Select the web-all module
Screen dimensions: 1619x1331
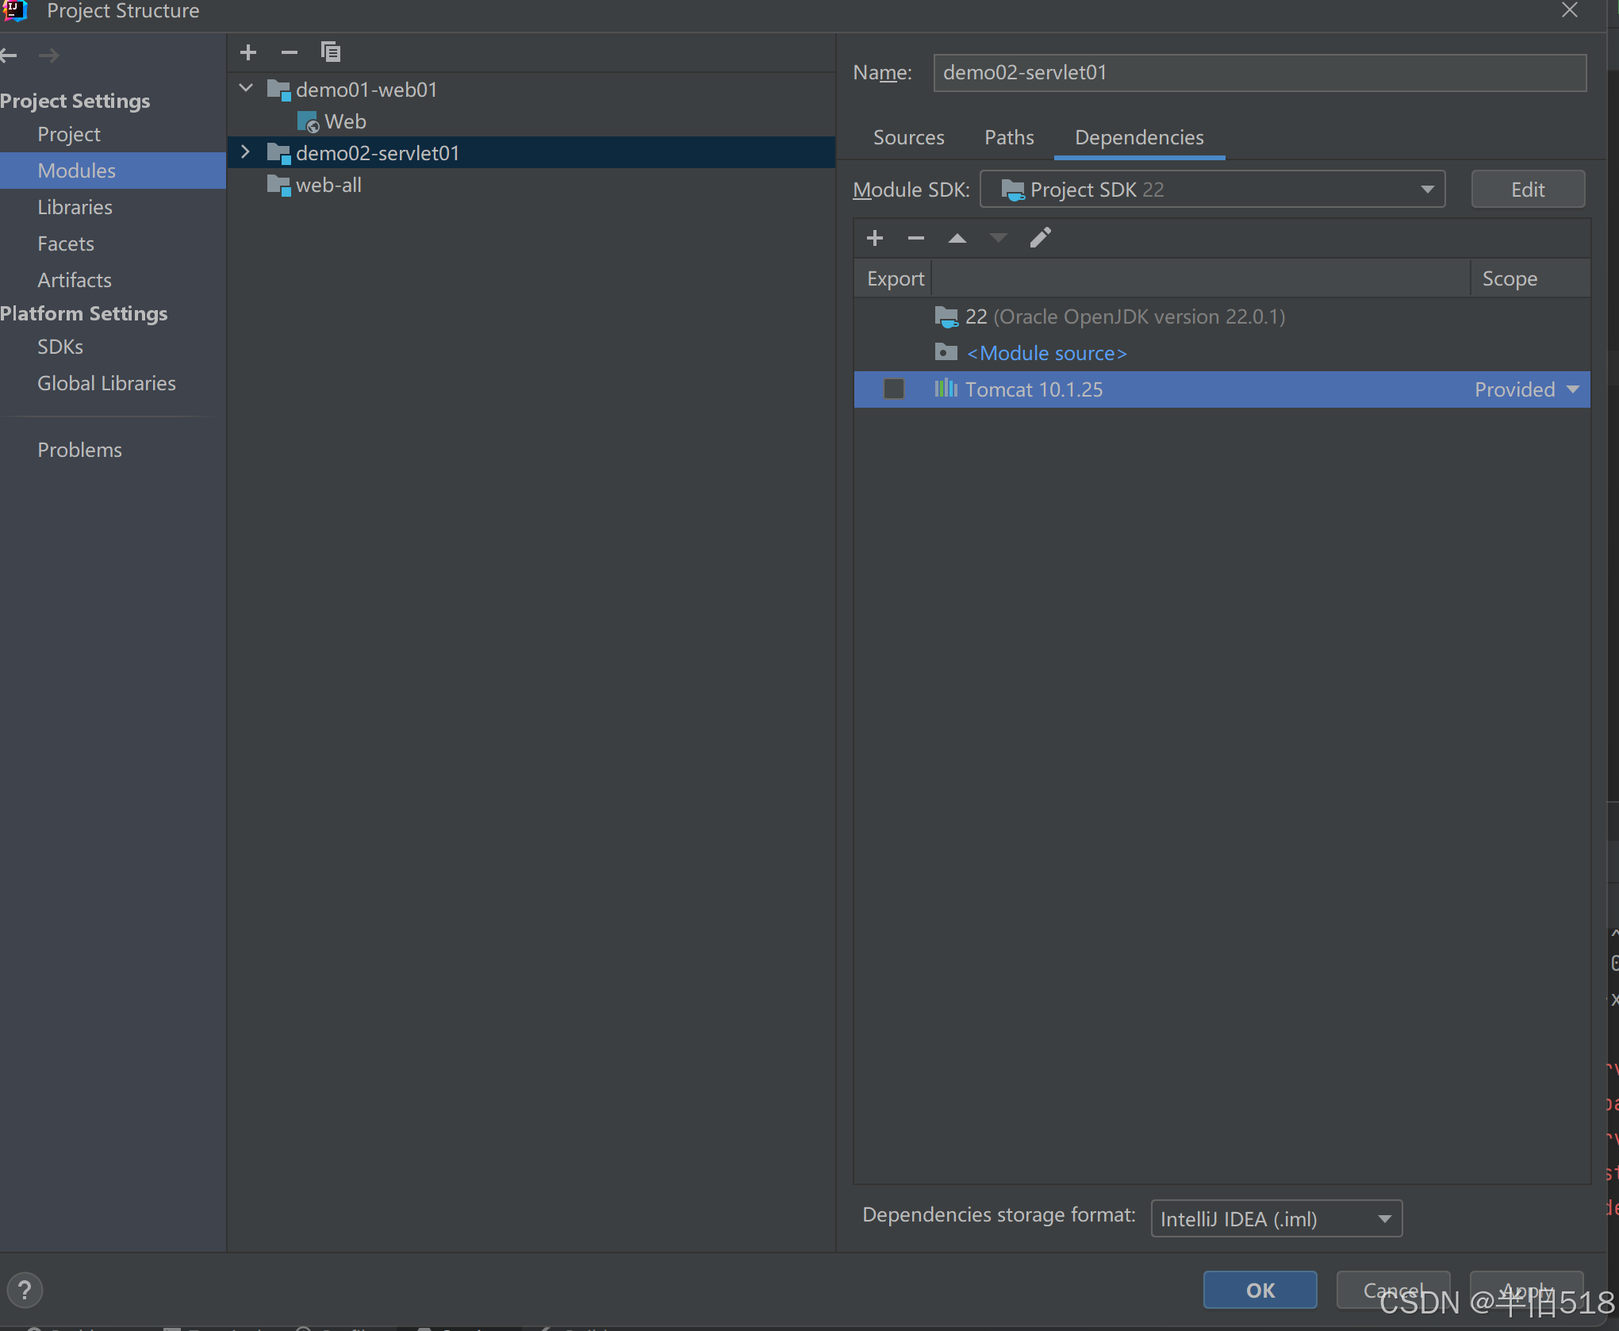coord(328,186)
